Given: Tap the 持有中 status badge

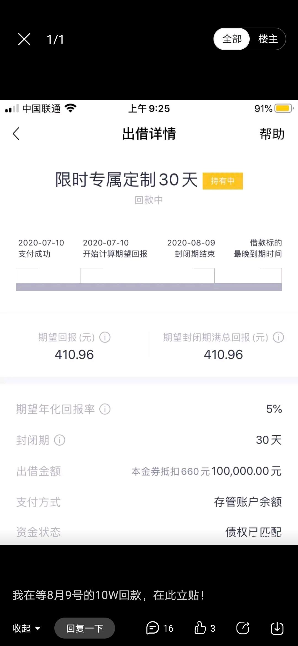Looking at the screenshot, I should [223, 181].
